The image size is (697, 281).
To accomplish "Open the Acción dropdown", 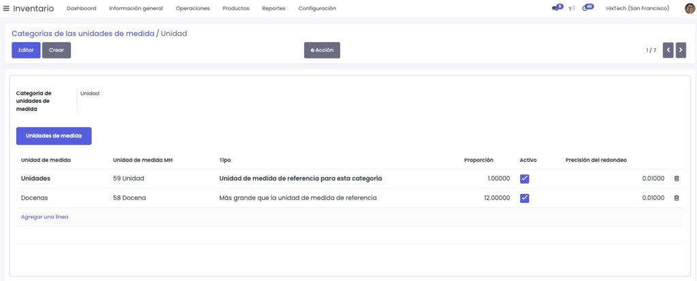I will (321, 50).
